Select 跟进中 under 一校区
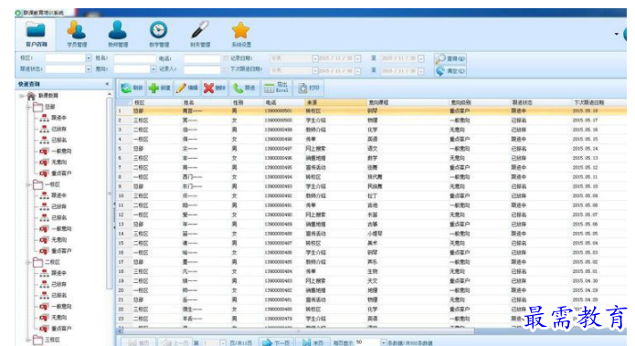Screen dimensions: 635x346 (53, 195)
